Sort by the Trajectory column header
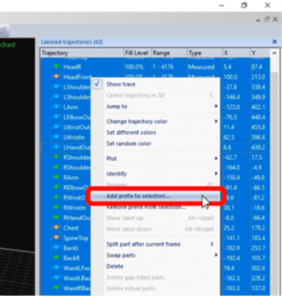The height and width of the screenshot is (296, 282). [82, 53]
